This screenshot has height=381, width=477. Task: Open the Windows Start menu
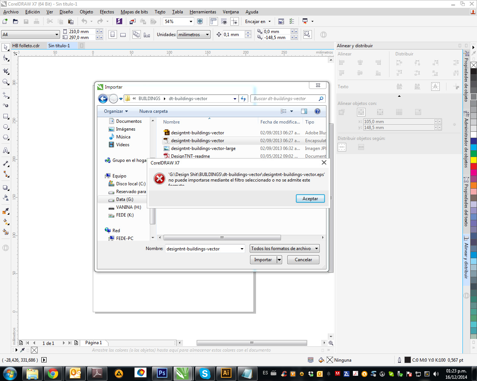click(x=10, y=373)
